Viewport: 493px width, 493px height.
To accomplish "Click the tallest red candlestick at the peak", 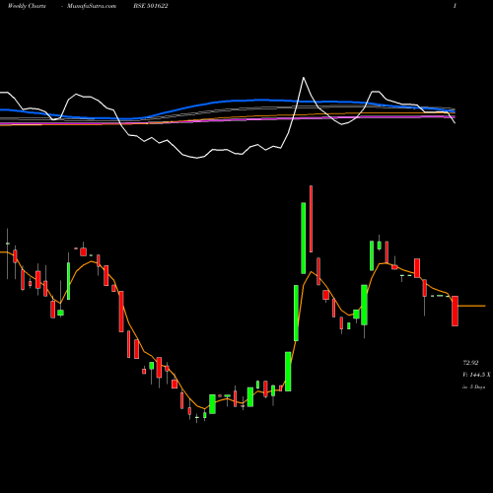I will click(x=311, y=219).
